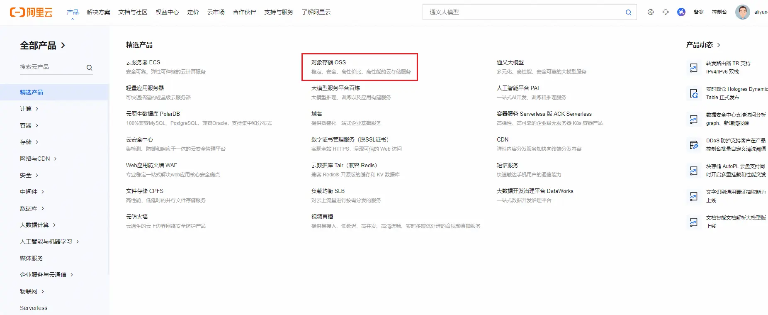The width and height of the screenshot is (768, 315).
Task: Click the 阿里云 logo
Action: coord(31,12)
